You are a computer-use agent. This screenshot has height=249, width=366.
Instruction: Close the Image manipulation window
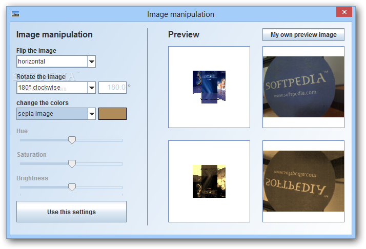tap(344, 12)
